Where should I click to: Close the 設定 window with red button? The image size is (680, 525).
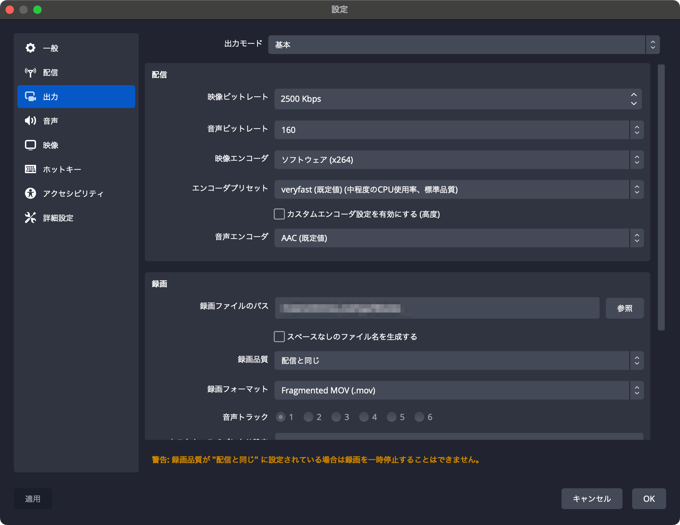10,10
